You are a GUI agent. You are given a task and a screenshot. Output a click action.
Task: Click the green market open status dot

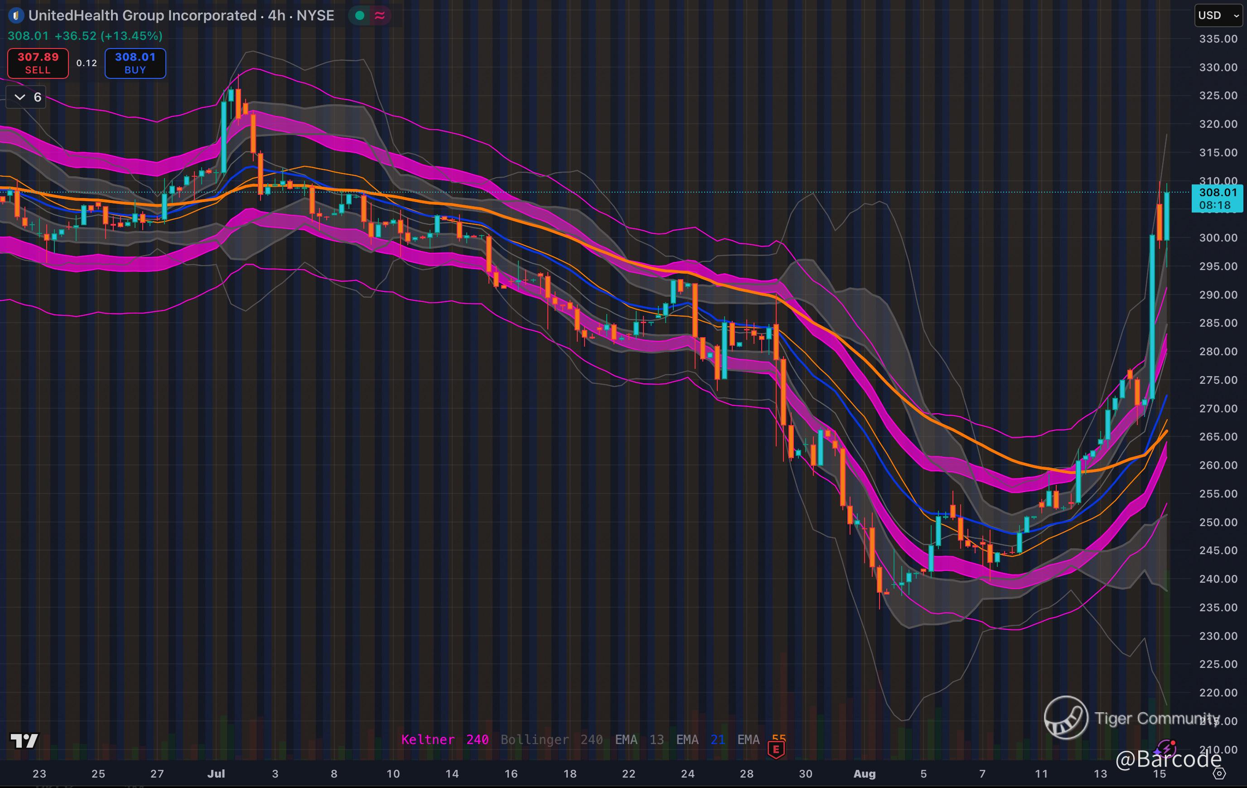[360, 15]
